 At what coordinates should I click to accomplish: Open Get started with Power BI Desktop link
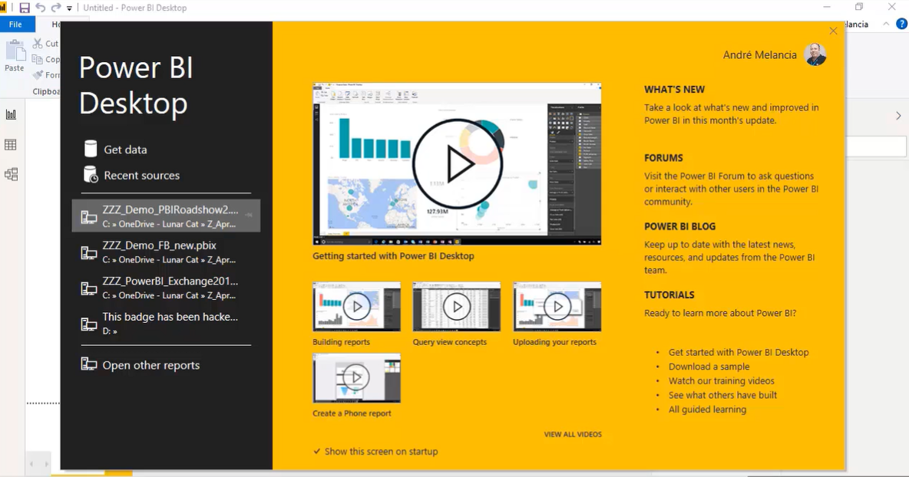738,352
